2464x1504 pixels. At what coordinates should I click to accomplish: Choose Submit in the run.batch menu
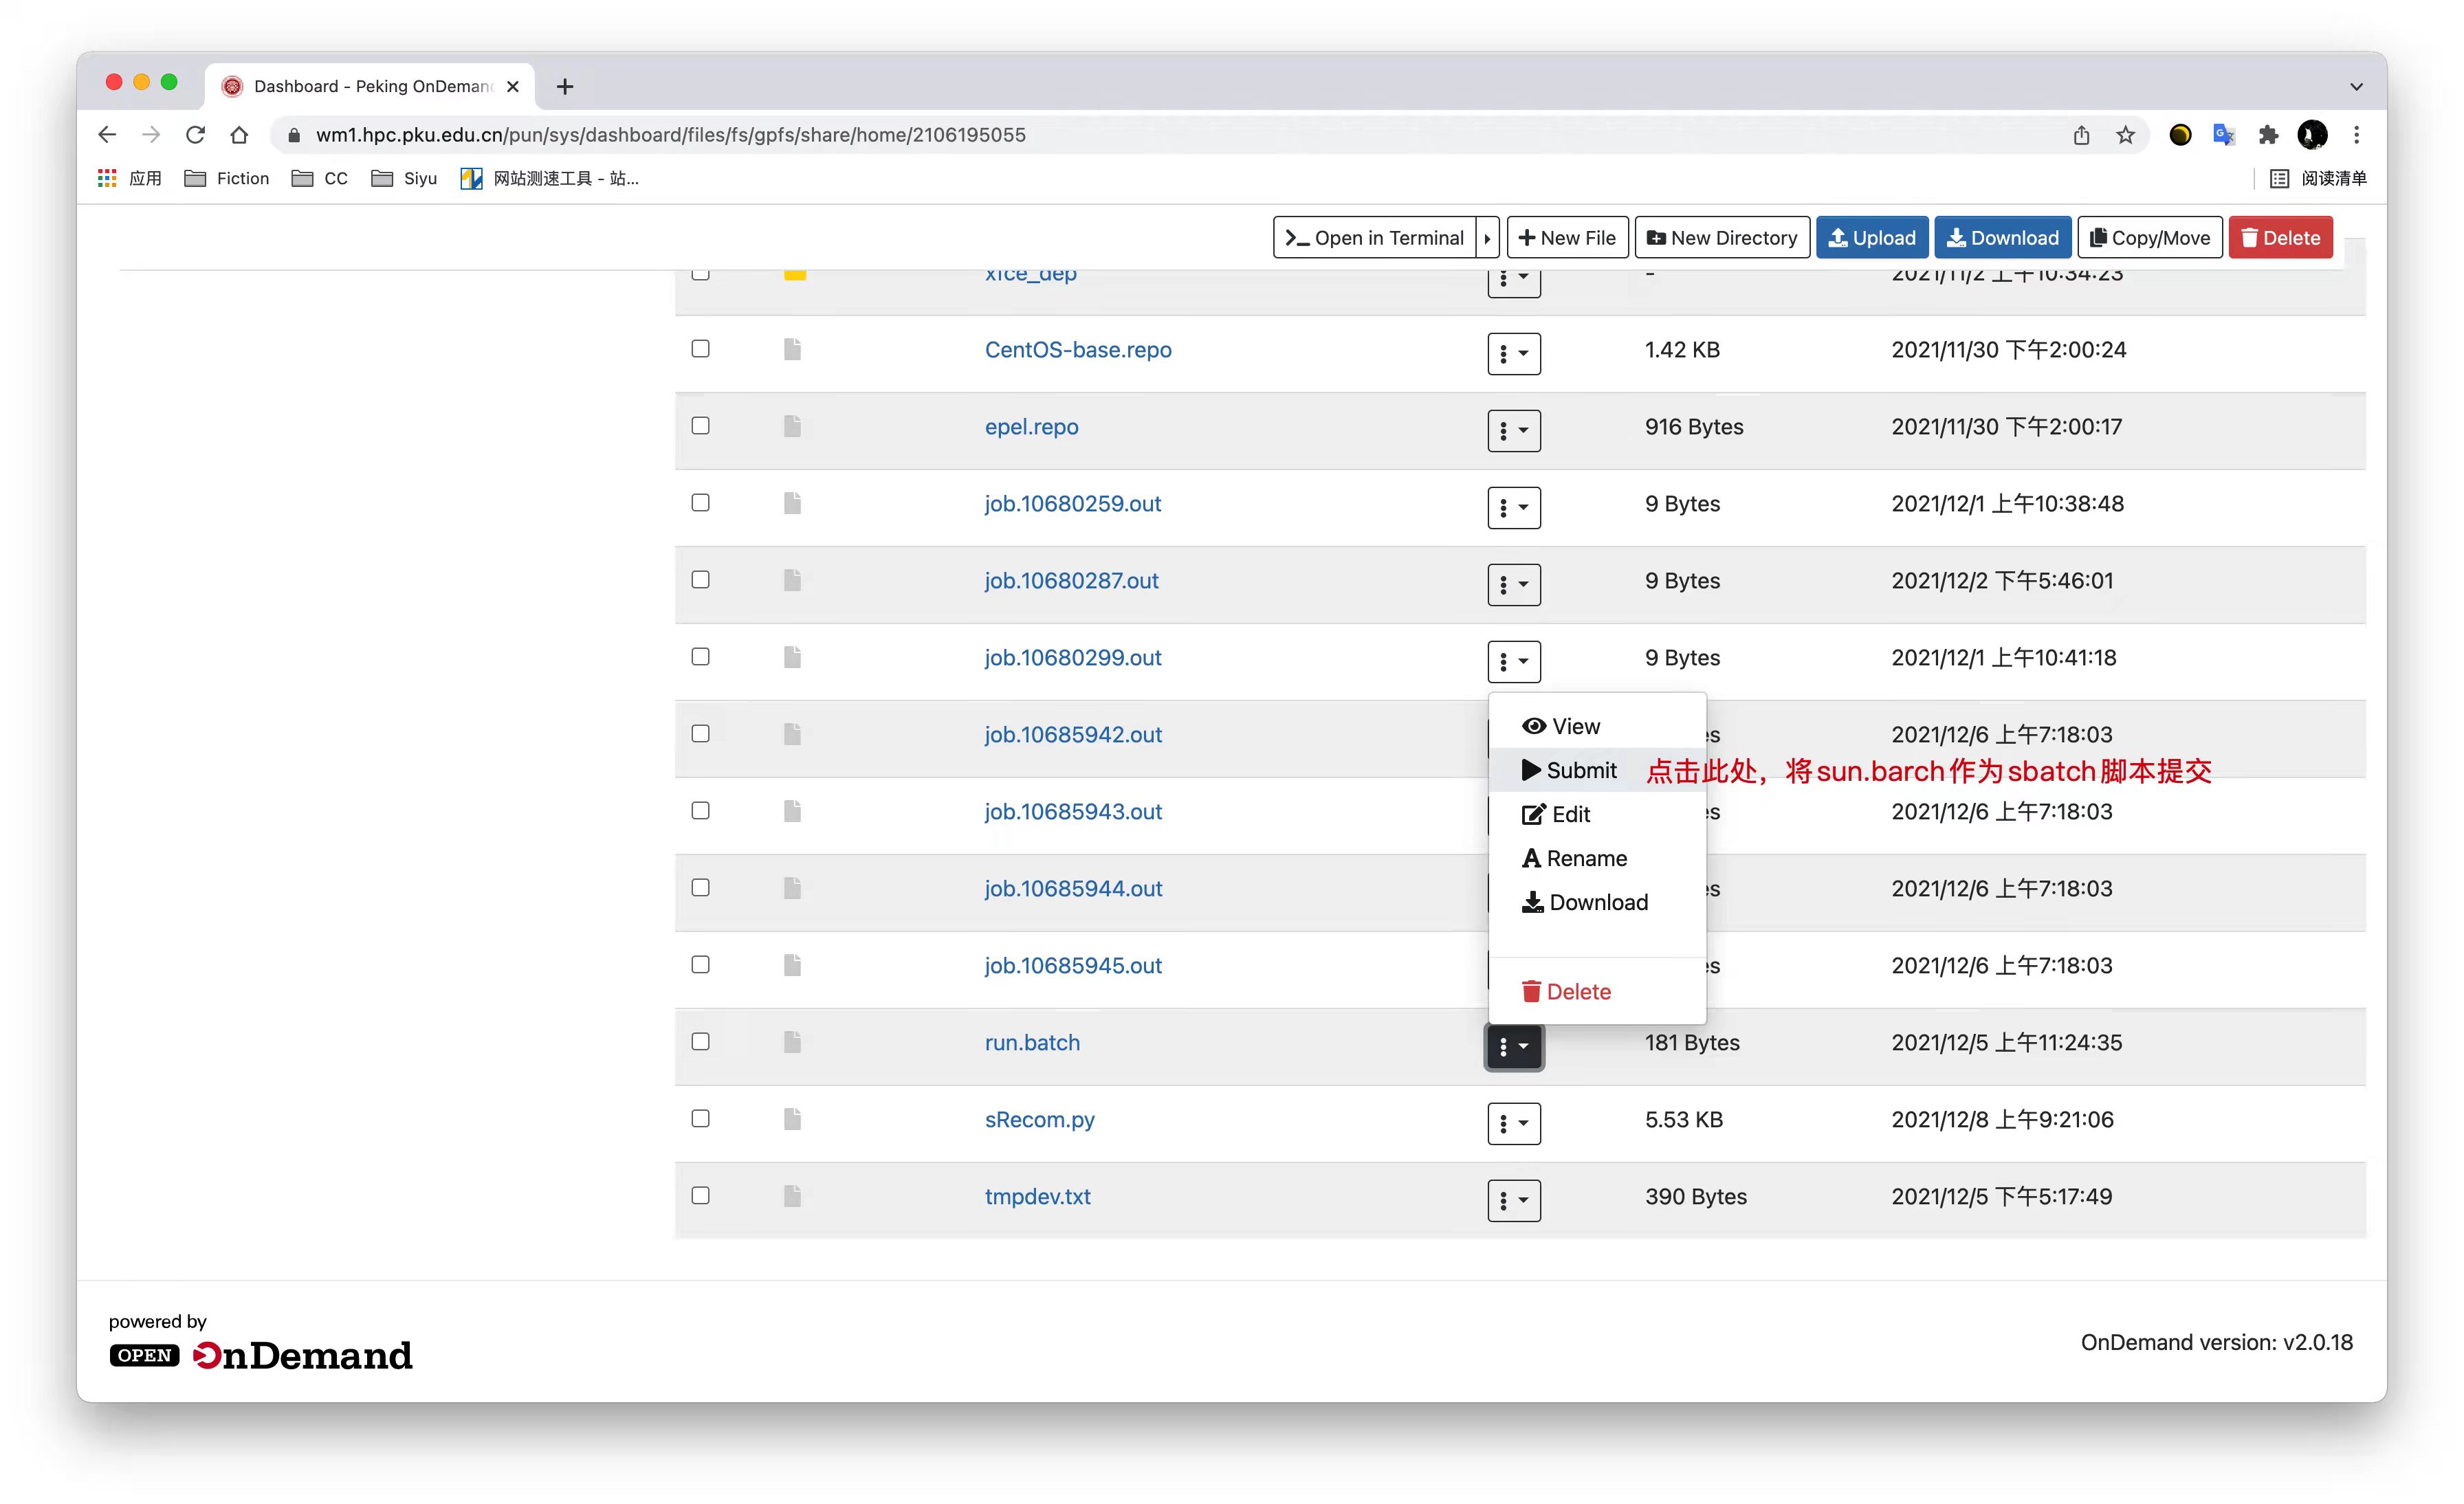tap(1597, 770)
